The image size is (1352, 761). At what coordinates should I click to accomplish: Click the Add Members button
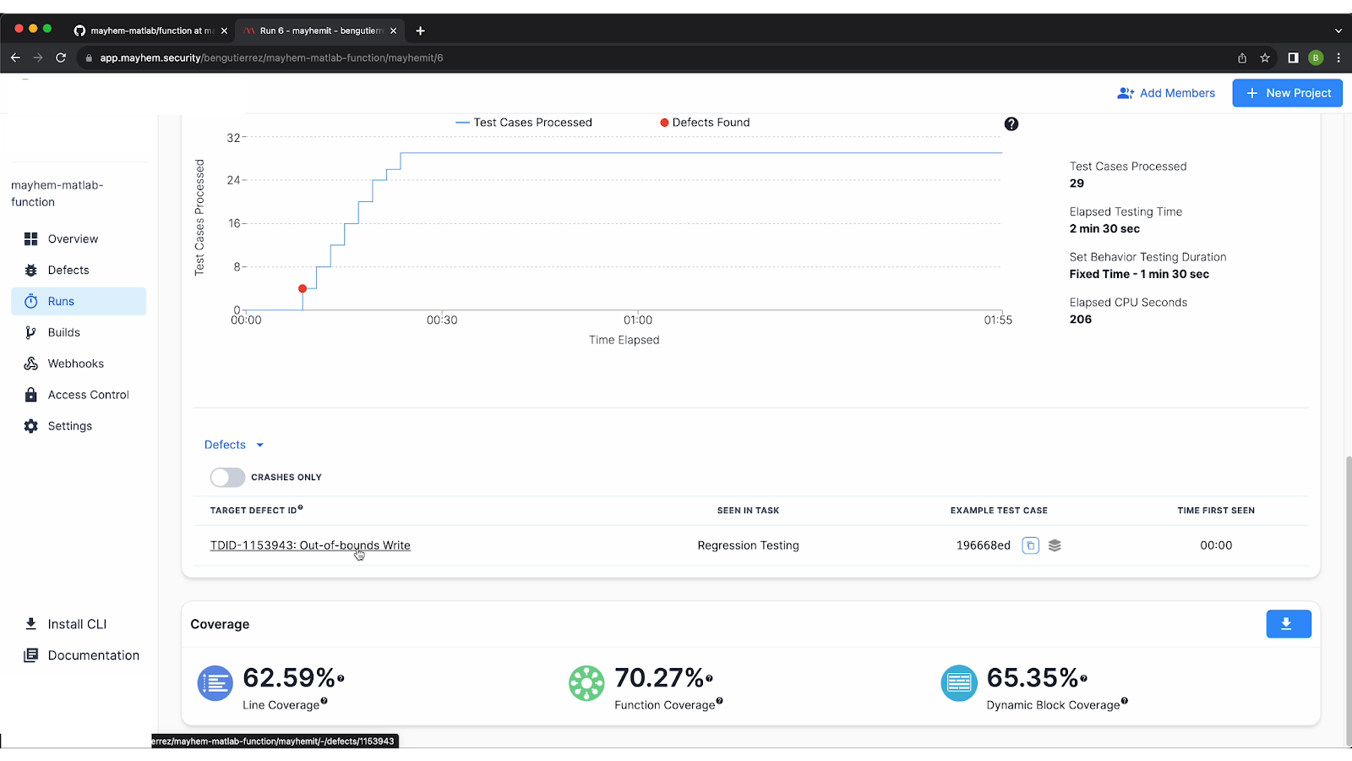[1166, 93]
